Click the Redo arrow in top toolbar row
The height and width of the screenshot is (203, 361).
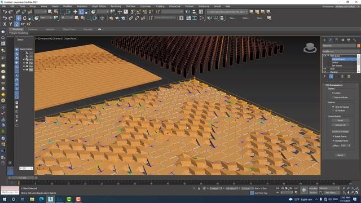coord(11,11)
